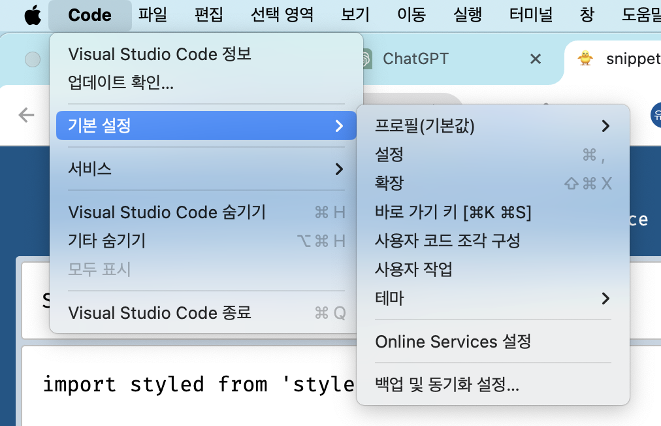Expand the 테마 submenu
The image size is (661, 426).
492,298
